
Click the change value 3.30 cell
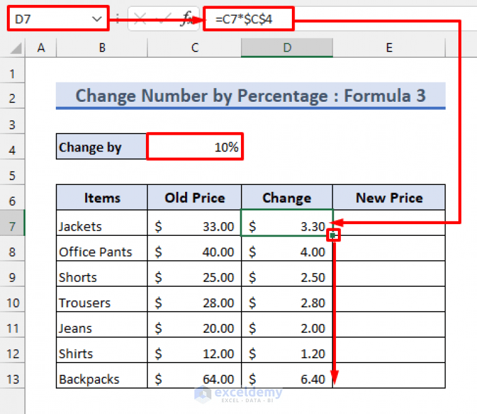[x=287, y=223]
